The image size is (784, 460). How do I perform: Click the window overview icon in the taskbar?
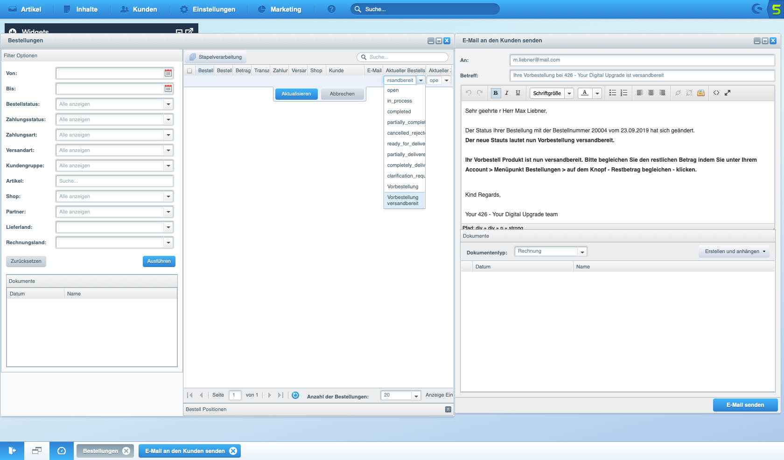(x=37, y=451)
